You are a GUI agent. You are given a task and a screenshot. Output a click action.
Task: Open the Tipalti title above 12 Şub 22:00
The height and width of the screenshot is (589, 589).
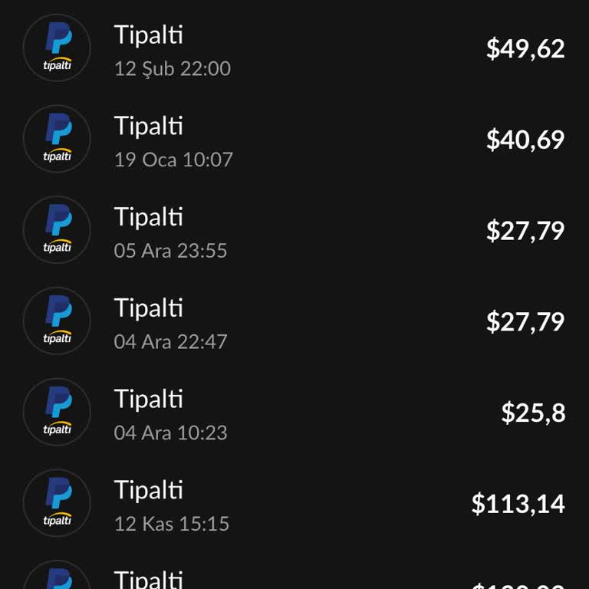coord(149,35)
